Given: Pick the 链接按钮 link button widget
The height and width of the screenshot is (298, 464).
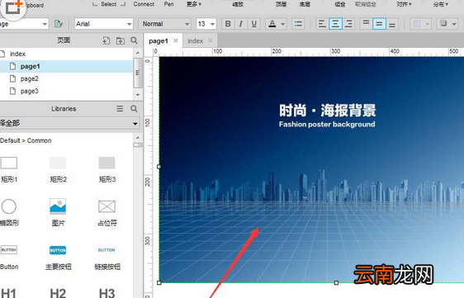Looking at the screenshot, I should click(x=107, y=258).
